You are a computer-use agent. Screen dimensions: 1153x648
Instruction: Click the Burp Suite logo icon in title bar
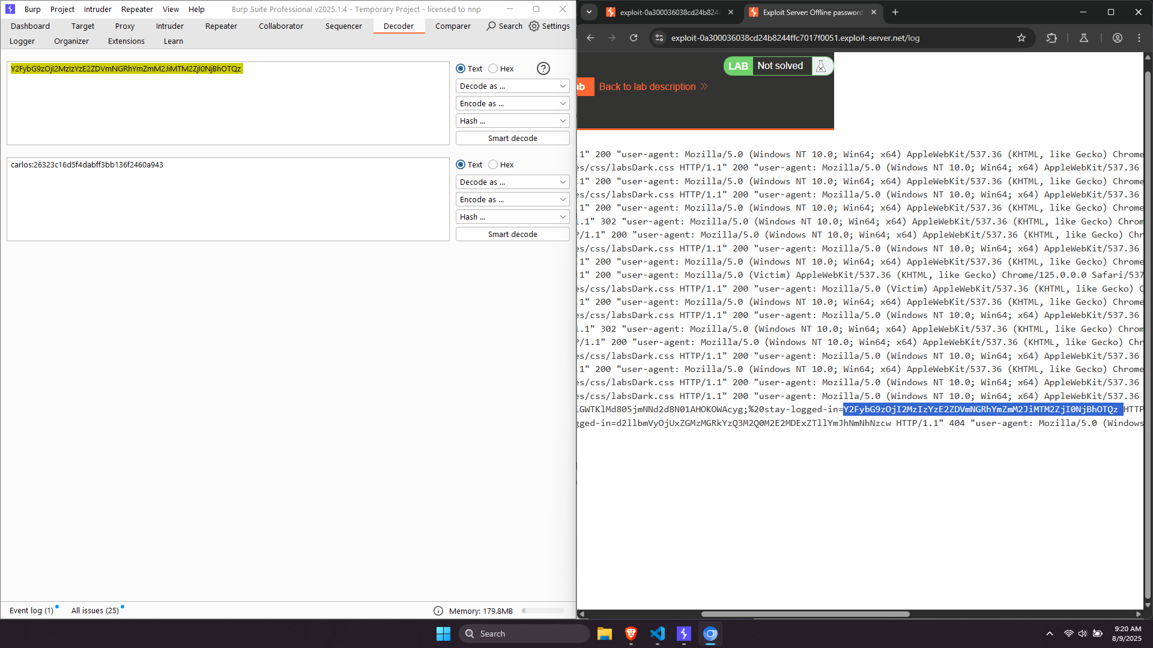pyautogui.click(x=10, y=9)
